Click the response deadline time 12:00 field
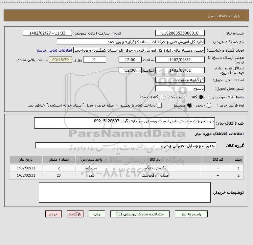 tap(130, 60)
